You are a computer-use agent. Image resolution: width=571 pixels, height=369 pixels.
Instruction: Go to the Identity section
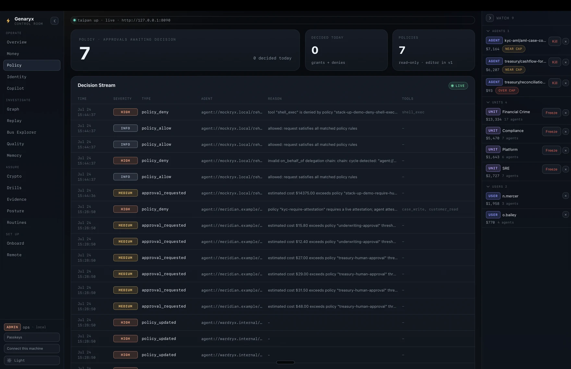tap(32, 77)
